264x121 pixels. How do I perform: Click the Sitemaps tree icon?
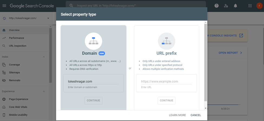click(x=4, y=73)
